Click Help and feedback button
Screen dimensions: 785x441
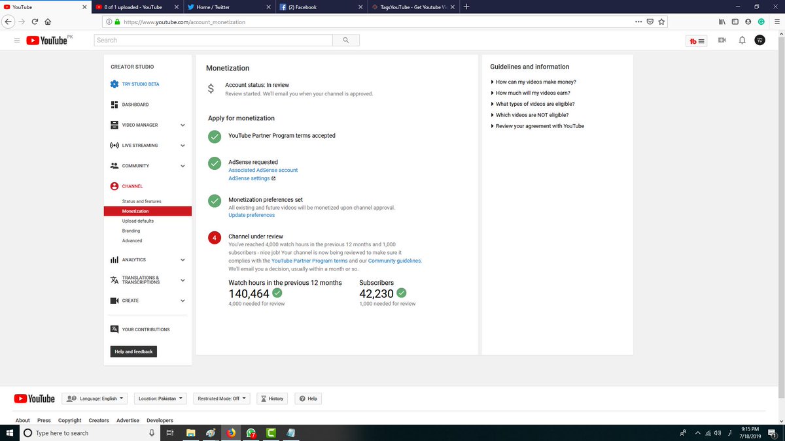(x=133, y=351)
